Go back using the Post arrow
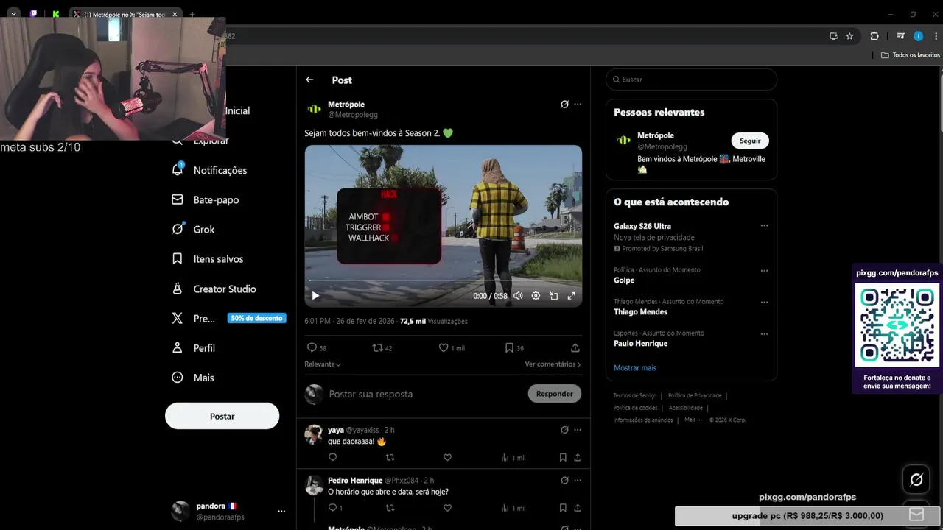 coord(309,79)
